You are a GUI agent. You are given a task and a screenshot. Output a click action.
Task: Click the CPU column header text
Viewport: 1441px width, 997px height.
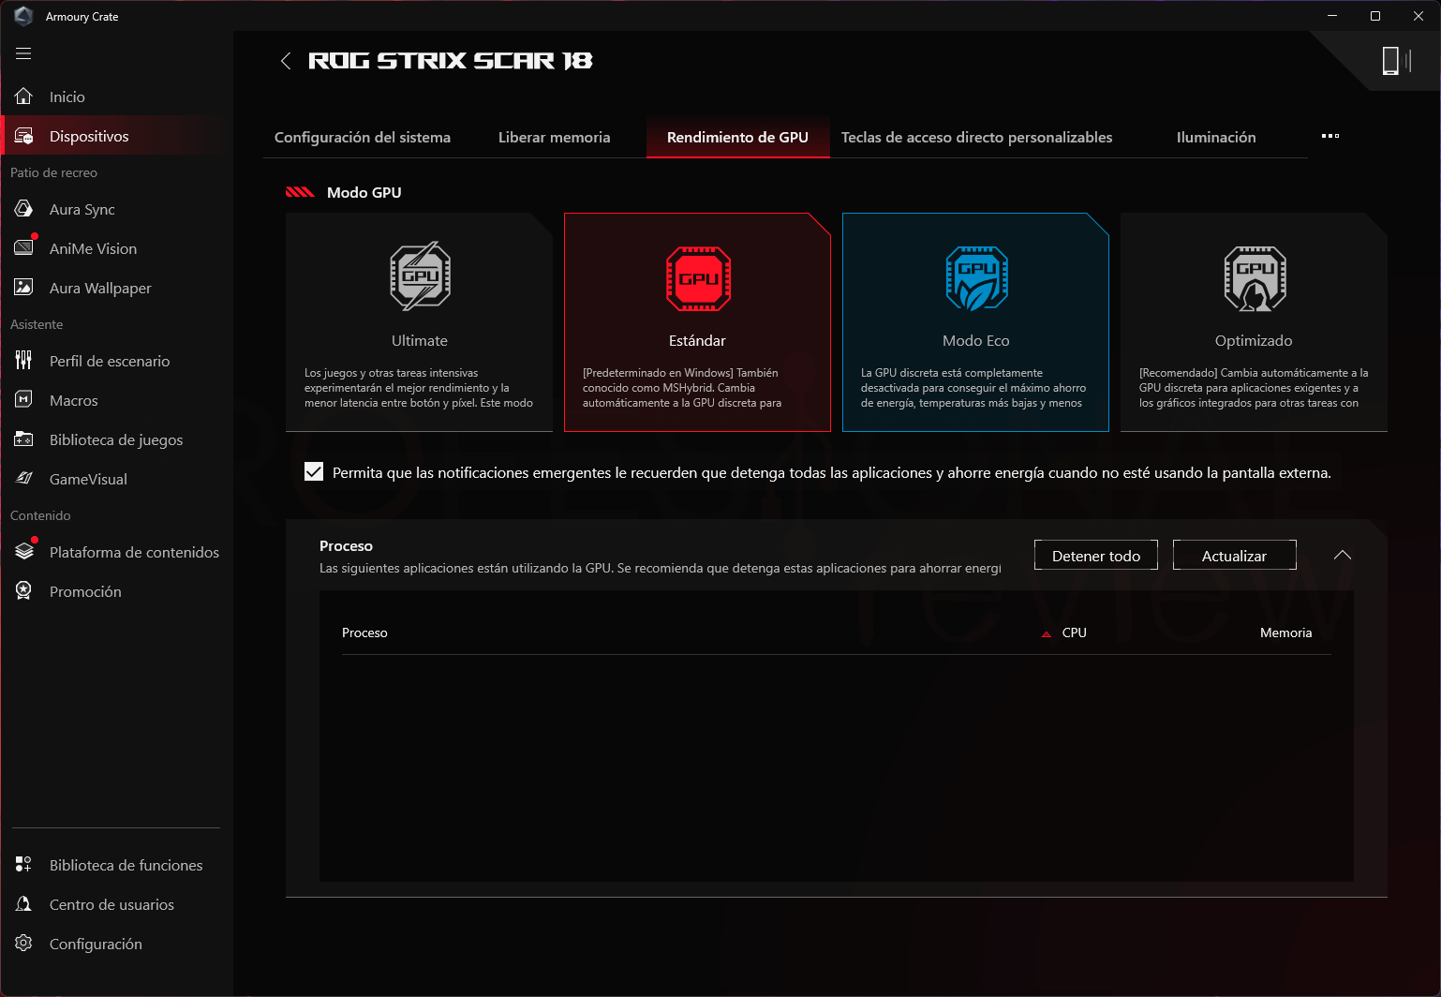click(1075, 632)
